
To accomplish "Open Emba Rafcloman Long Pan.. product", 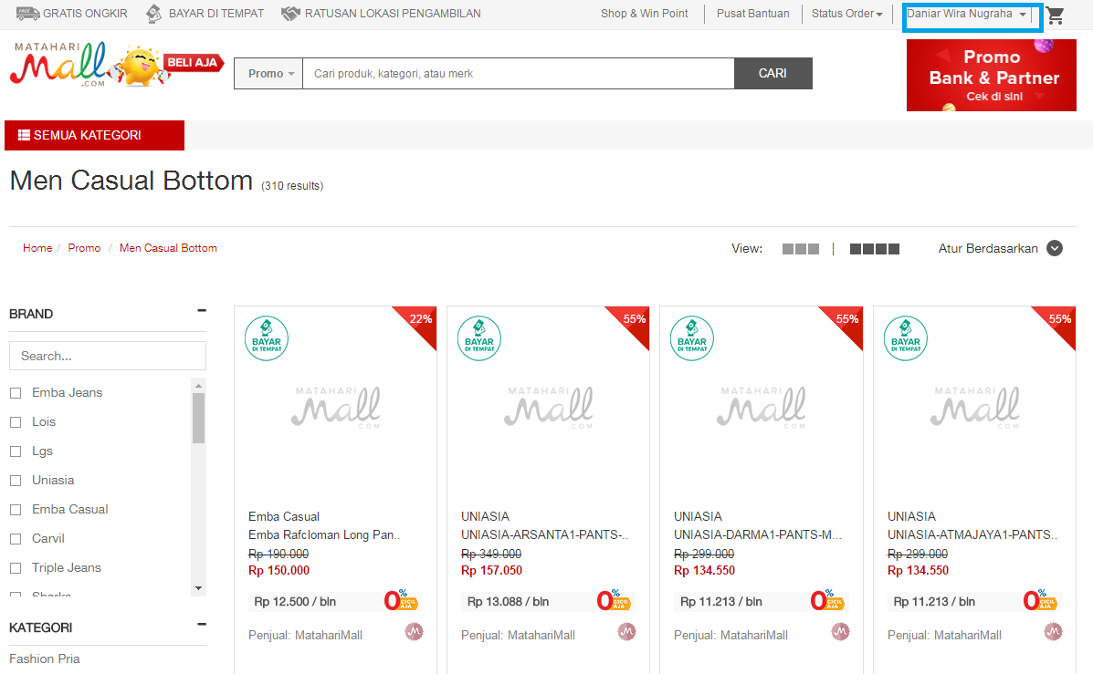I will 324,534.
